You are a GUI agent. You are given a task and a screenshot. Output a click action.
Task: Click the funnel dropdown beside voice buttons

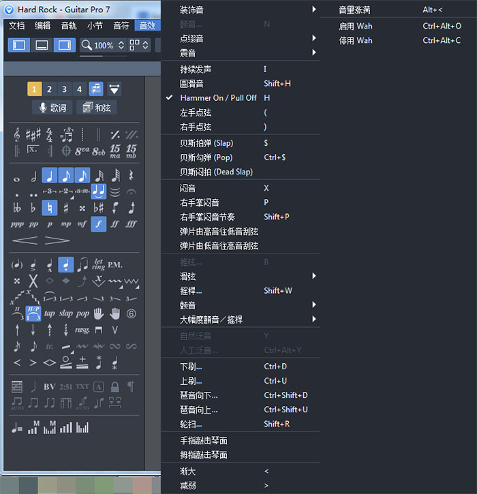(114, 89)
